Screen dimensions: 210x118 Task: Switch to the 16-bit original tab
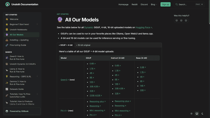83,45
